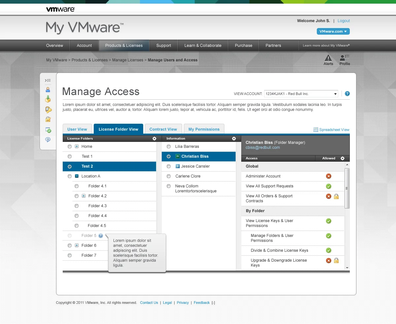Expand Folder 6 in the folder tree
Viewport: 396px width, 324px height.
click(76, 245)
